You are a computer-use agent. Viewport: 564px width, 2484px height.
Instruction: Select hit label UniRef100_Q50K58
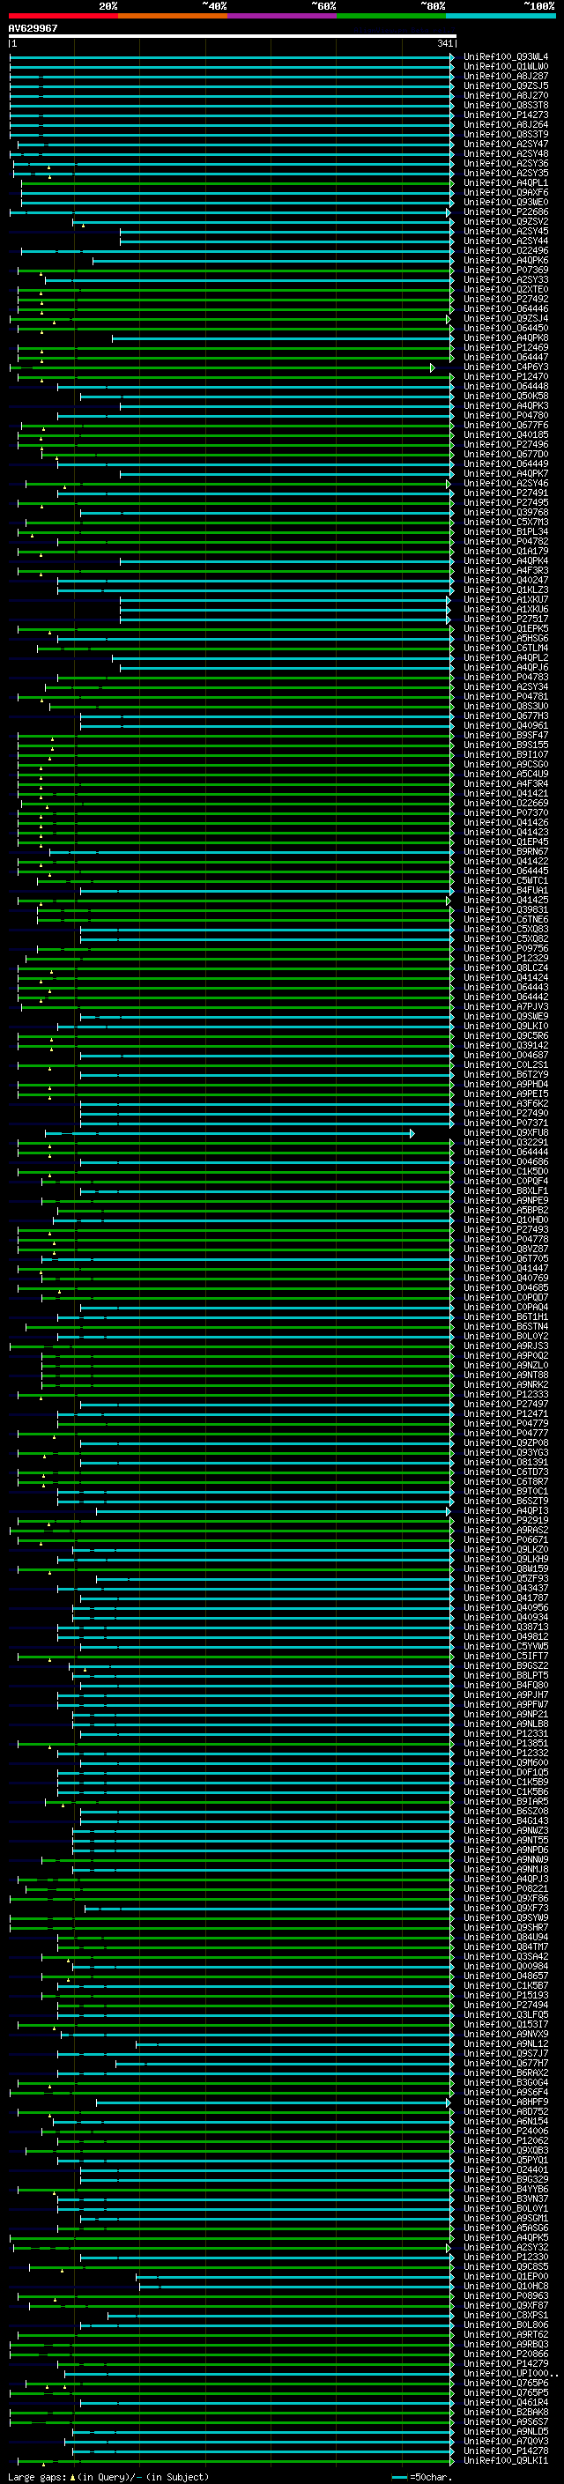506,397
